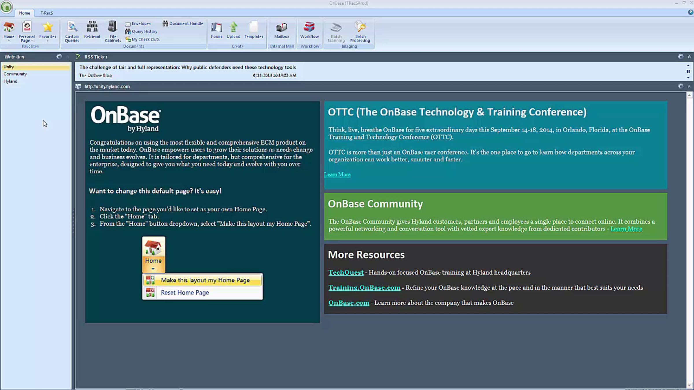Image resolution: width=694 pixels, height=390 pixels.
Task: Open the Document Handle tool
Action: 183,23
